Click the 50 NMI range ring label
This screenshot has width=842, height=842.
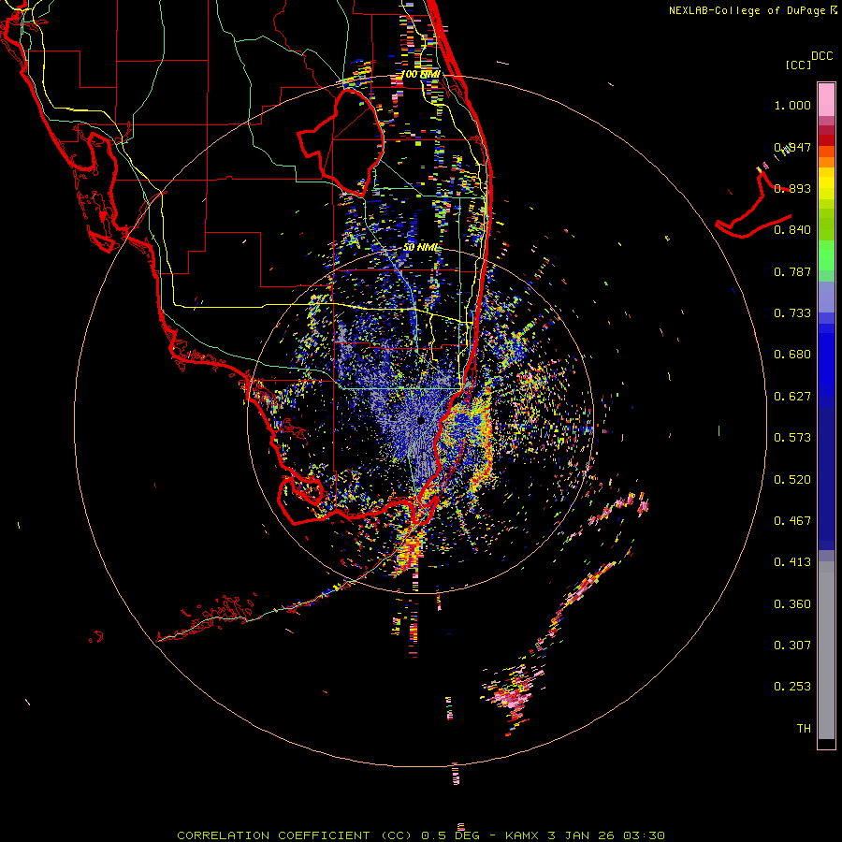pyautogui.click(x=422, y=248)
